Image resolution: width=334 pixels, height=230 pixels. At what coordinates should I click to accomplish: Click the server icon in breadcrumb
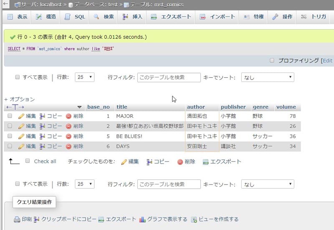click(18, 5)
